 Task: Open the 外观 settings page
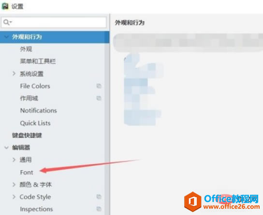(x=26, y=49)
